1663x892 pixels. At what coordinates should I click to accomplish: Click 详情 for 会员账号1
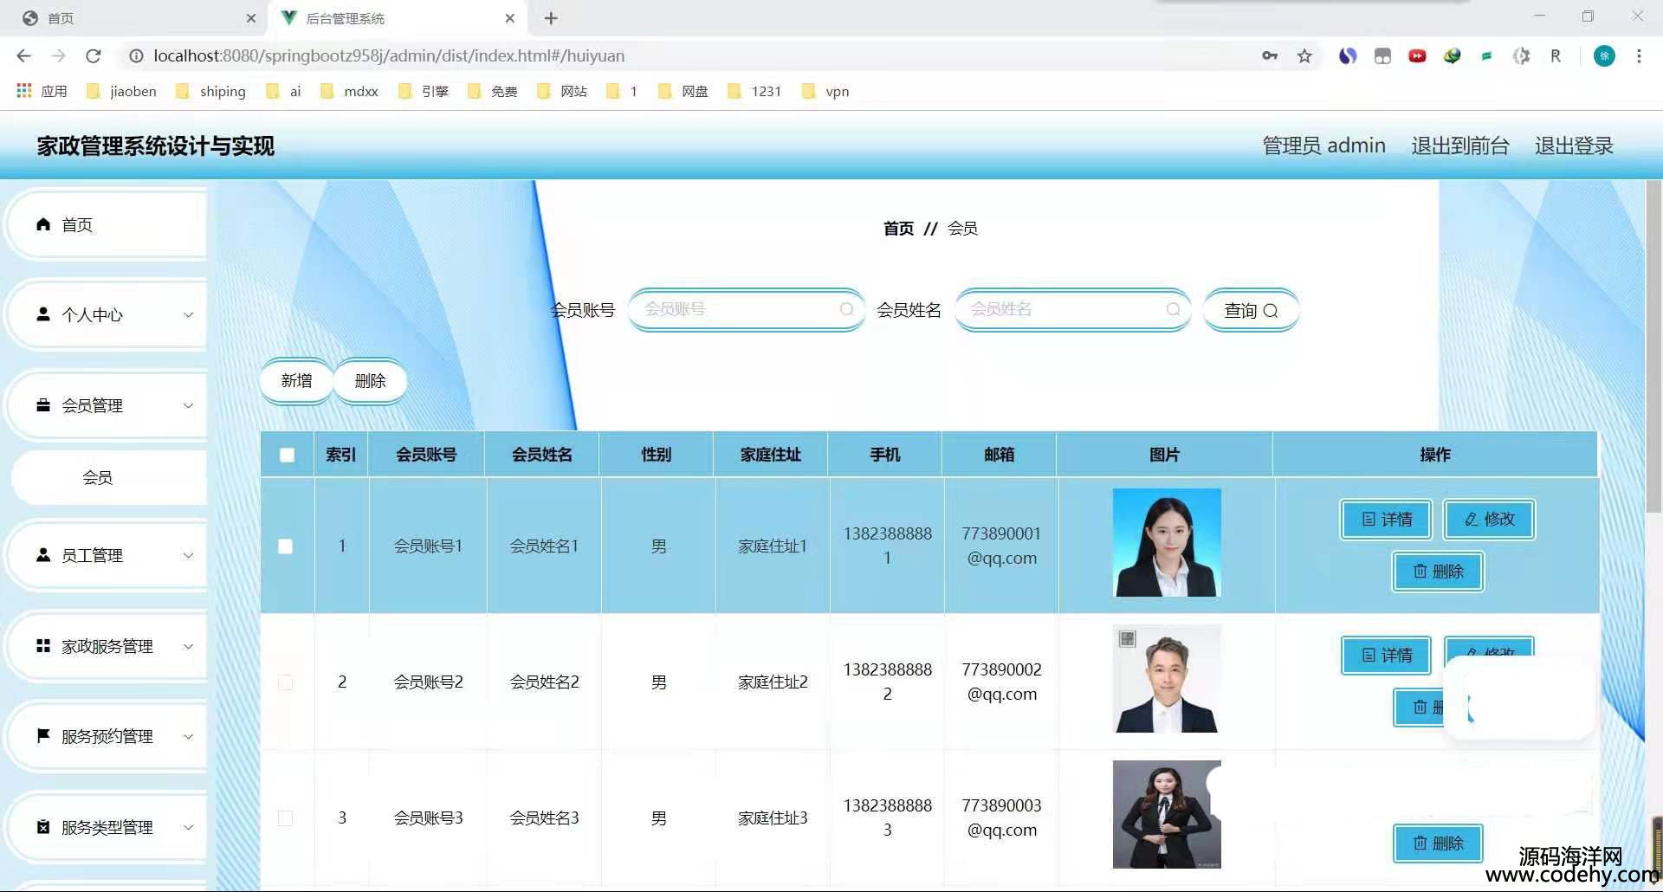point(1387,520)
